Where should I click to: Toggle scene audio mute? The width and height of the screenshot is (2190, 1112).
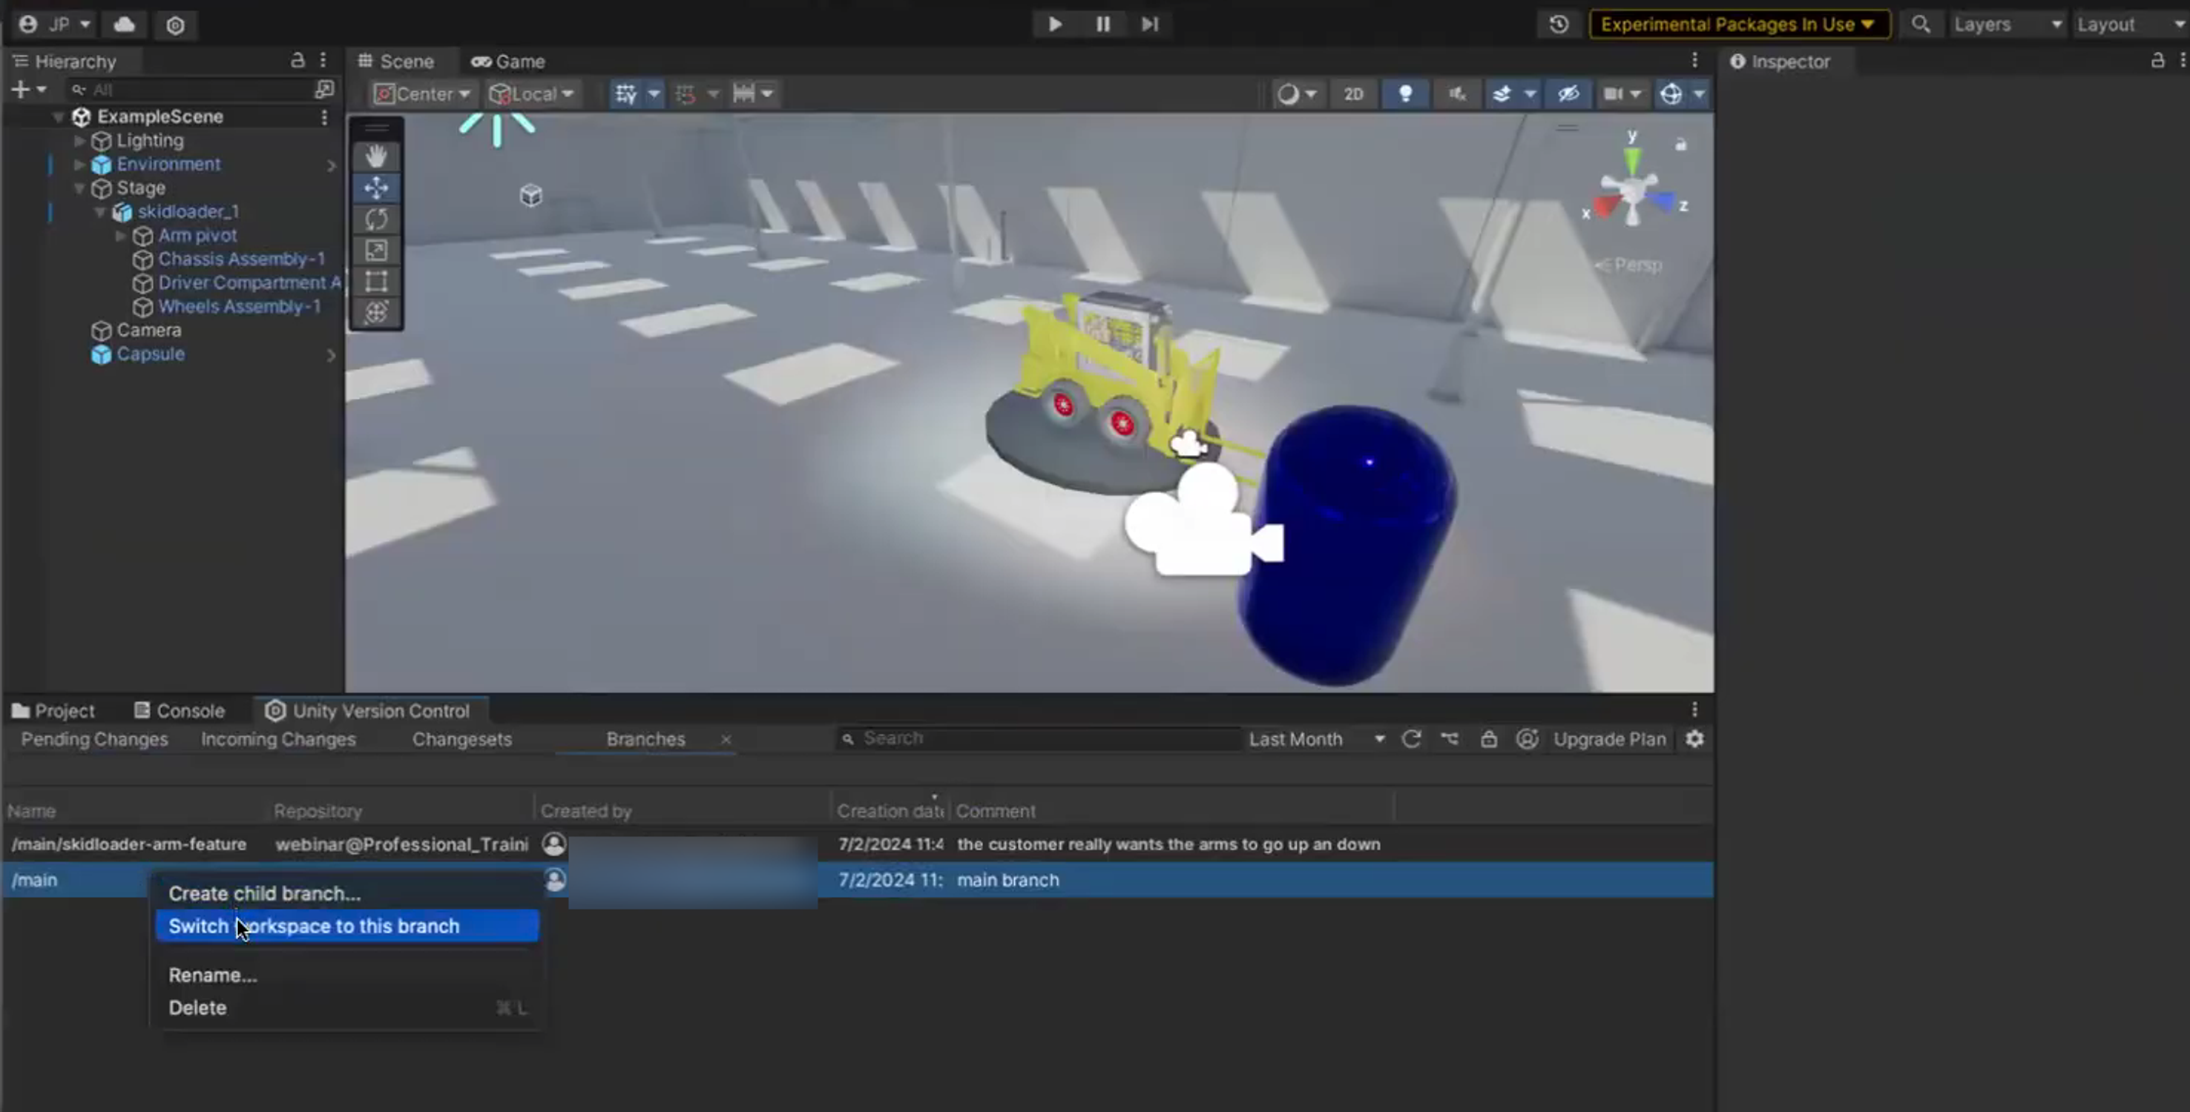coord(1456,93)
